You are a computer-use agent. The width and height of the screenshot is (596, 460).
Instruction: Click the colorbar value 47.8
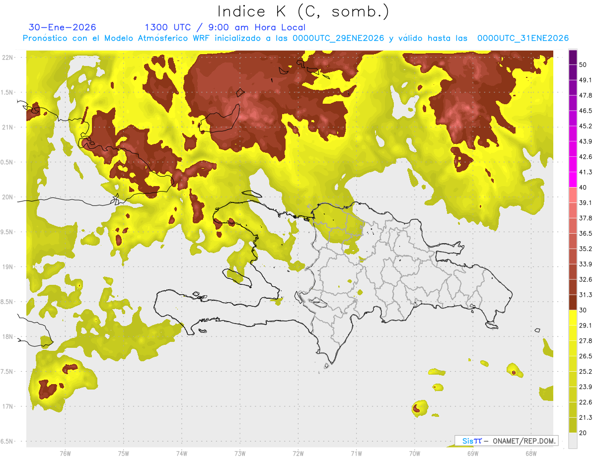[x=586, y=96]
